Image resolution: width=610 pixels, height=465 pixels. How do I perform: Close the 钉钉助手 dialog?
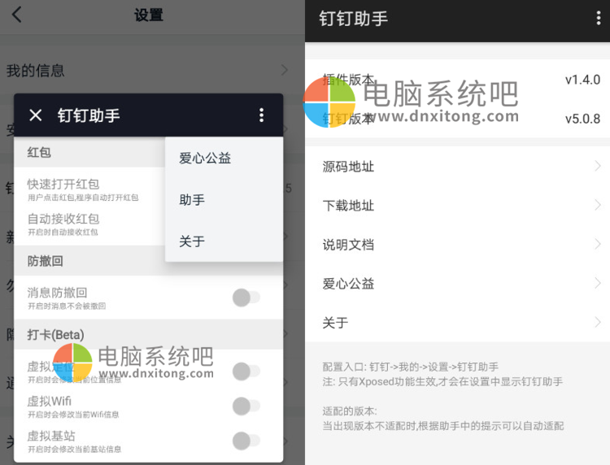[x=36, y=115]
